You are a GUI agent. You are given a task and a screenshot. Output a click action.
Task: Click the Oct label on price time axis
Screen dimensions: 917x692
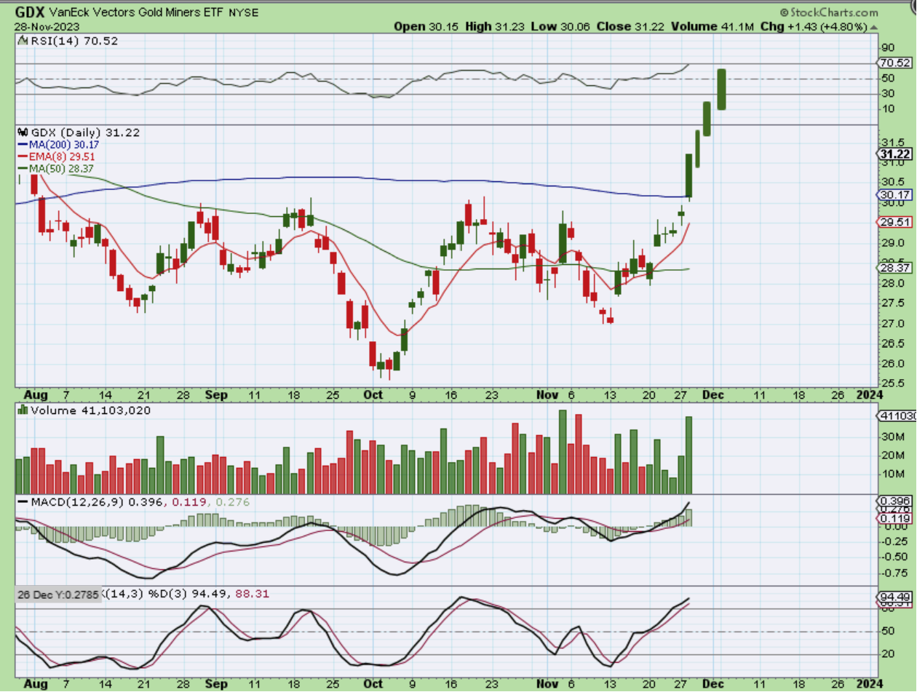[x=373, y=395]
